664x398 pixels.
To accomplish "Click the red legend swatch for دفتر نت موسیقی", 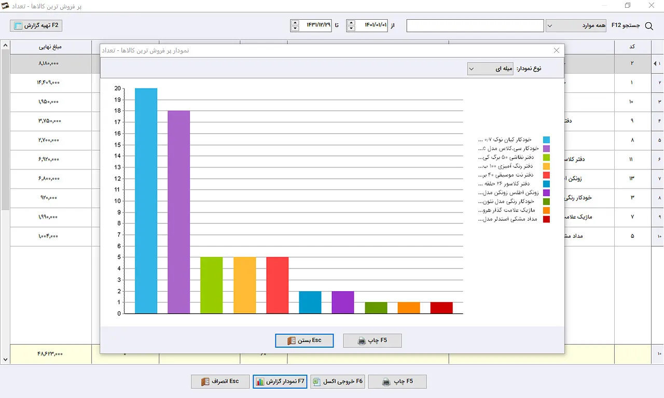I will click(546, 175).
